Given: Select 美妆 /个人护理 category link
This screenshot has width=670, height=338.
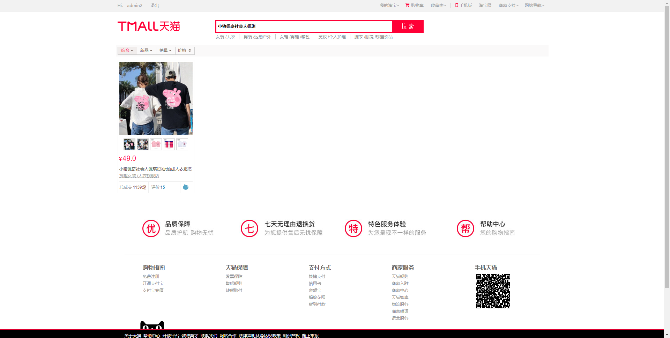Looking at the screenshot, I should click(x=332, y=37).
